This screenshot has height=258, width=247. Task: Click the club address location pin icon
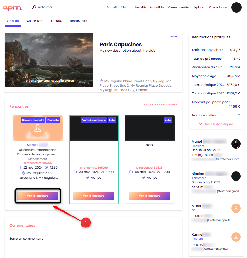click(x=101, y=81)
